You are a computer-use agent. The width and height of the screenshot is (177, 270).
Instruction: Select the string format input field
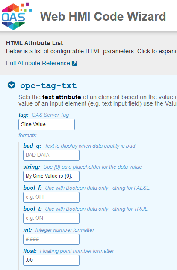(x=51, y=176)
